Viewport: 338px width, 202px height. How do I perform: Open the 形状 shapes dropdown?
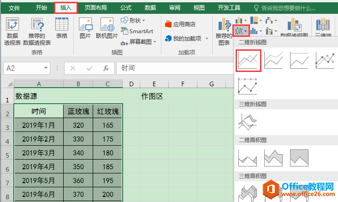pyautogui.click(x=133, y=20)
